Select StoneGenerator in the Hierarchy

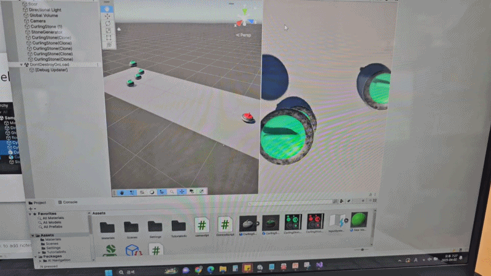tap(44, 32)
